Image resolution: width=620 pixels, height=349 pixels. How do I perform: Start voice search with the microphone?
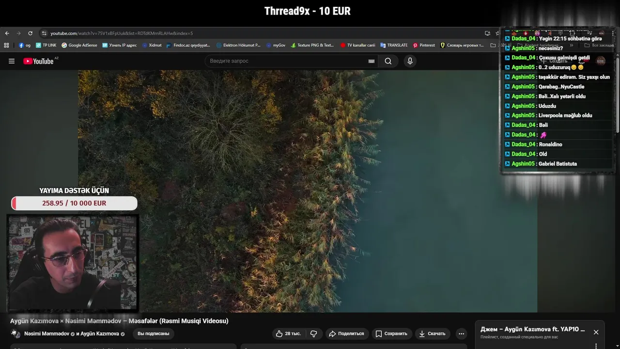[410, 61]
